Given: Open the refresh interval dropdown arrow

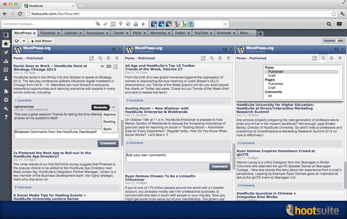Looking at the screenshot, I should coord(24,41).
